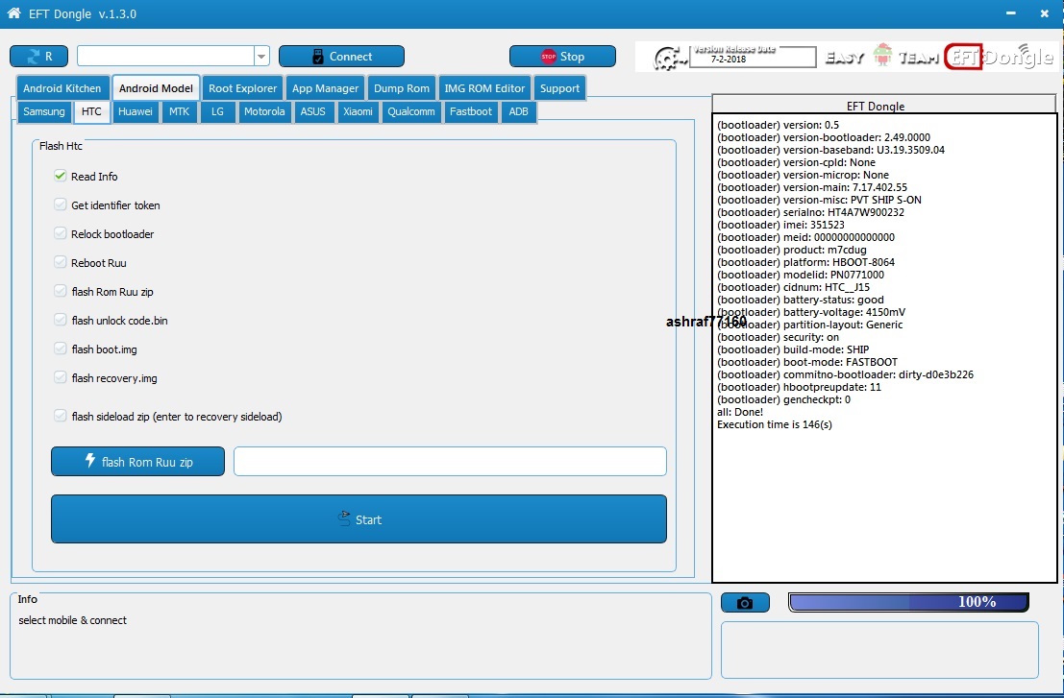1064x698 pixels.
Task: Click the version-baseband U3.19.3509.04 log line
Action: coord(830,150)
